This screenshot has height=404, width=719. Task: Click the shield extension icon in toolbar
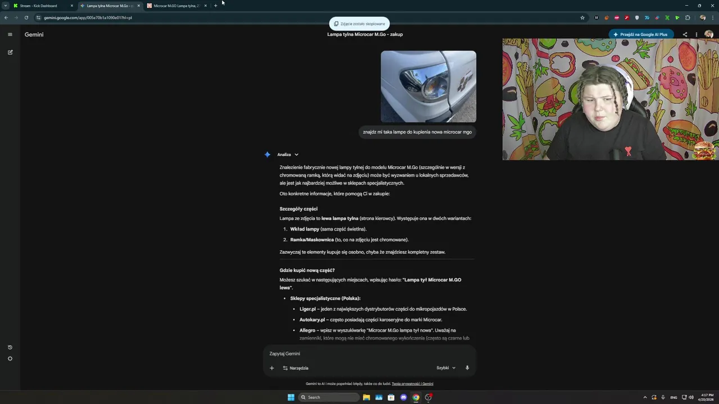(637, 17)
